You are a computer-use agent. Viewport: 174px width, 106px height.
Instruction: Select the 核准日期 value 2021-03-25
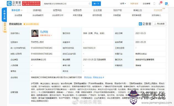(141, 42)
